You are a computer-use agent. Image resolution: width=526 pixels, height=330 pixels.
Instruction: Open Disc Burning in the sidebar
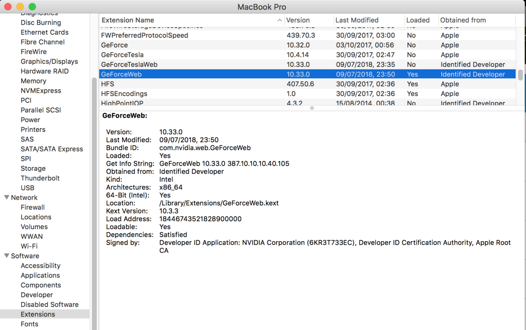[x=41, y=23]
